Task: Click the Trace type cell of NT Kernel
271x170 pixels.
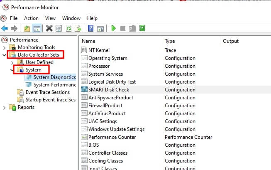Action: [171, 50]
